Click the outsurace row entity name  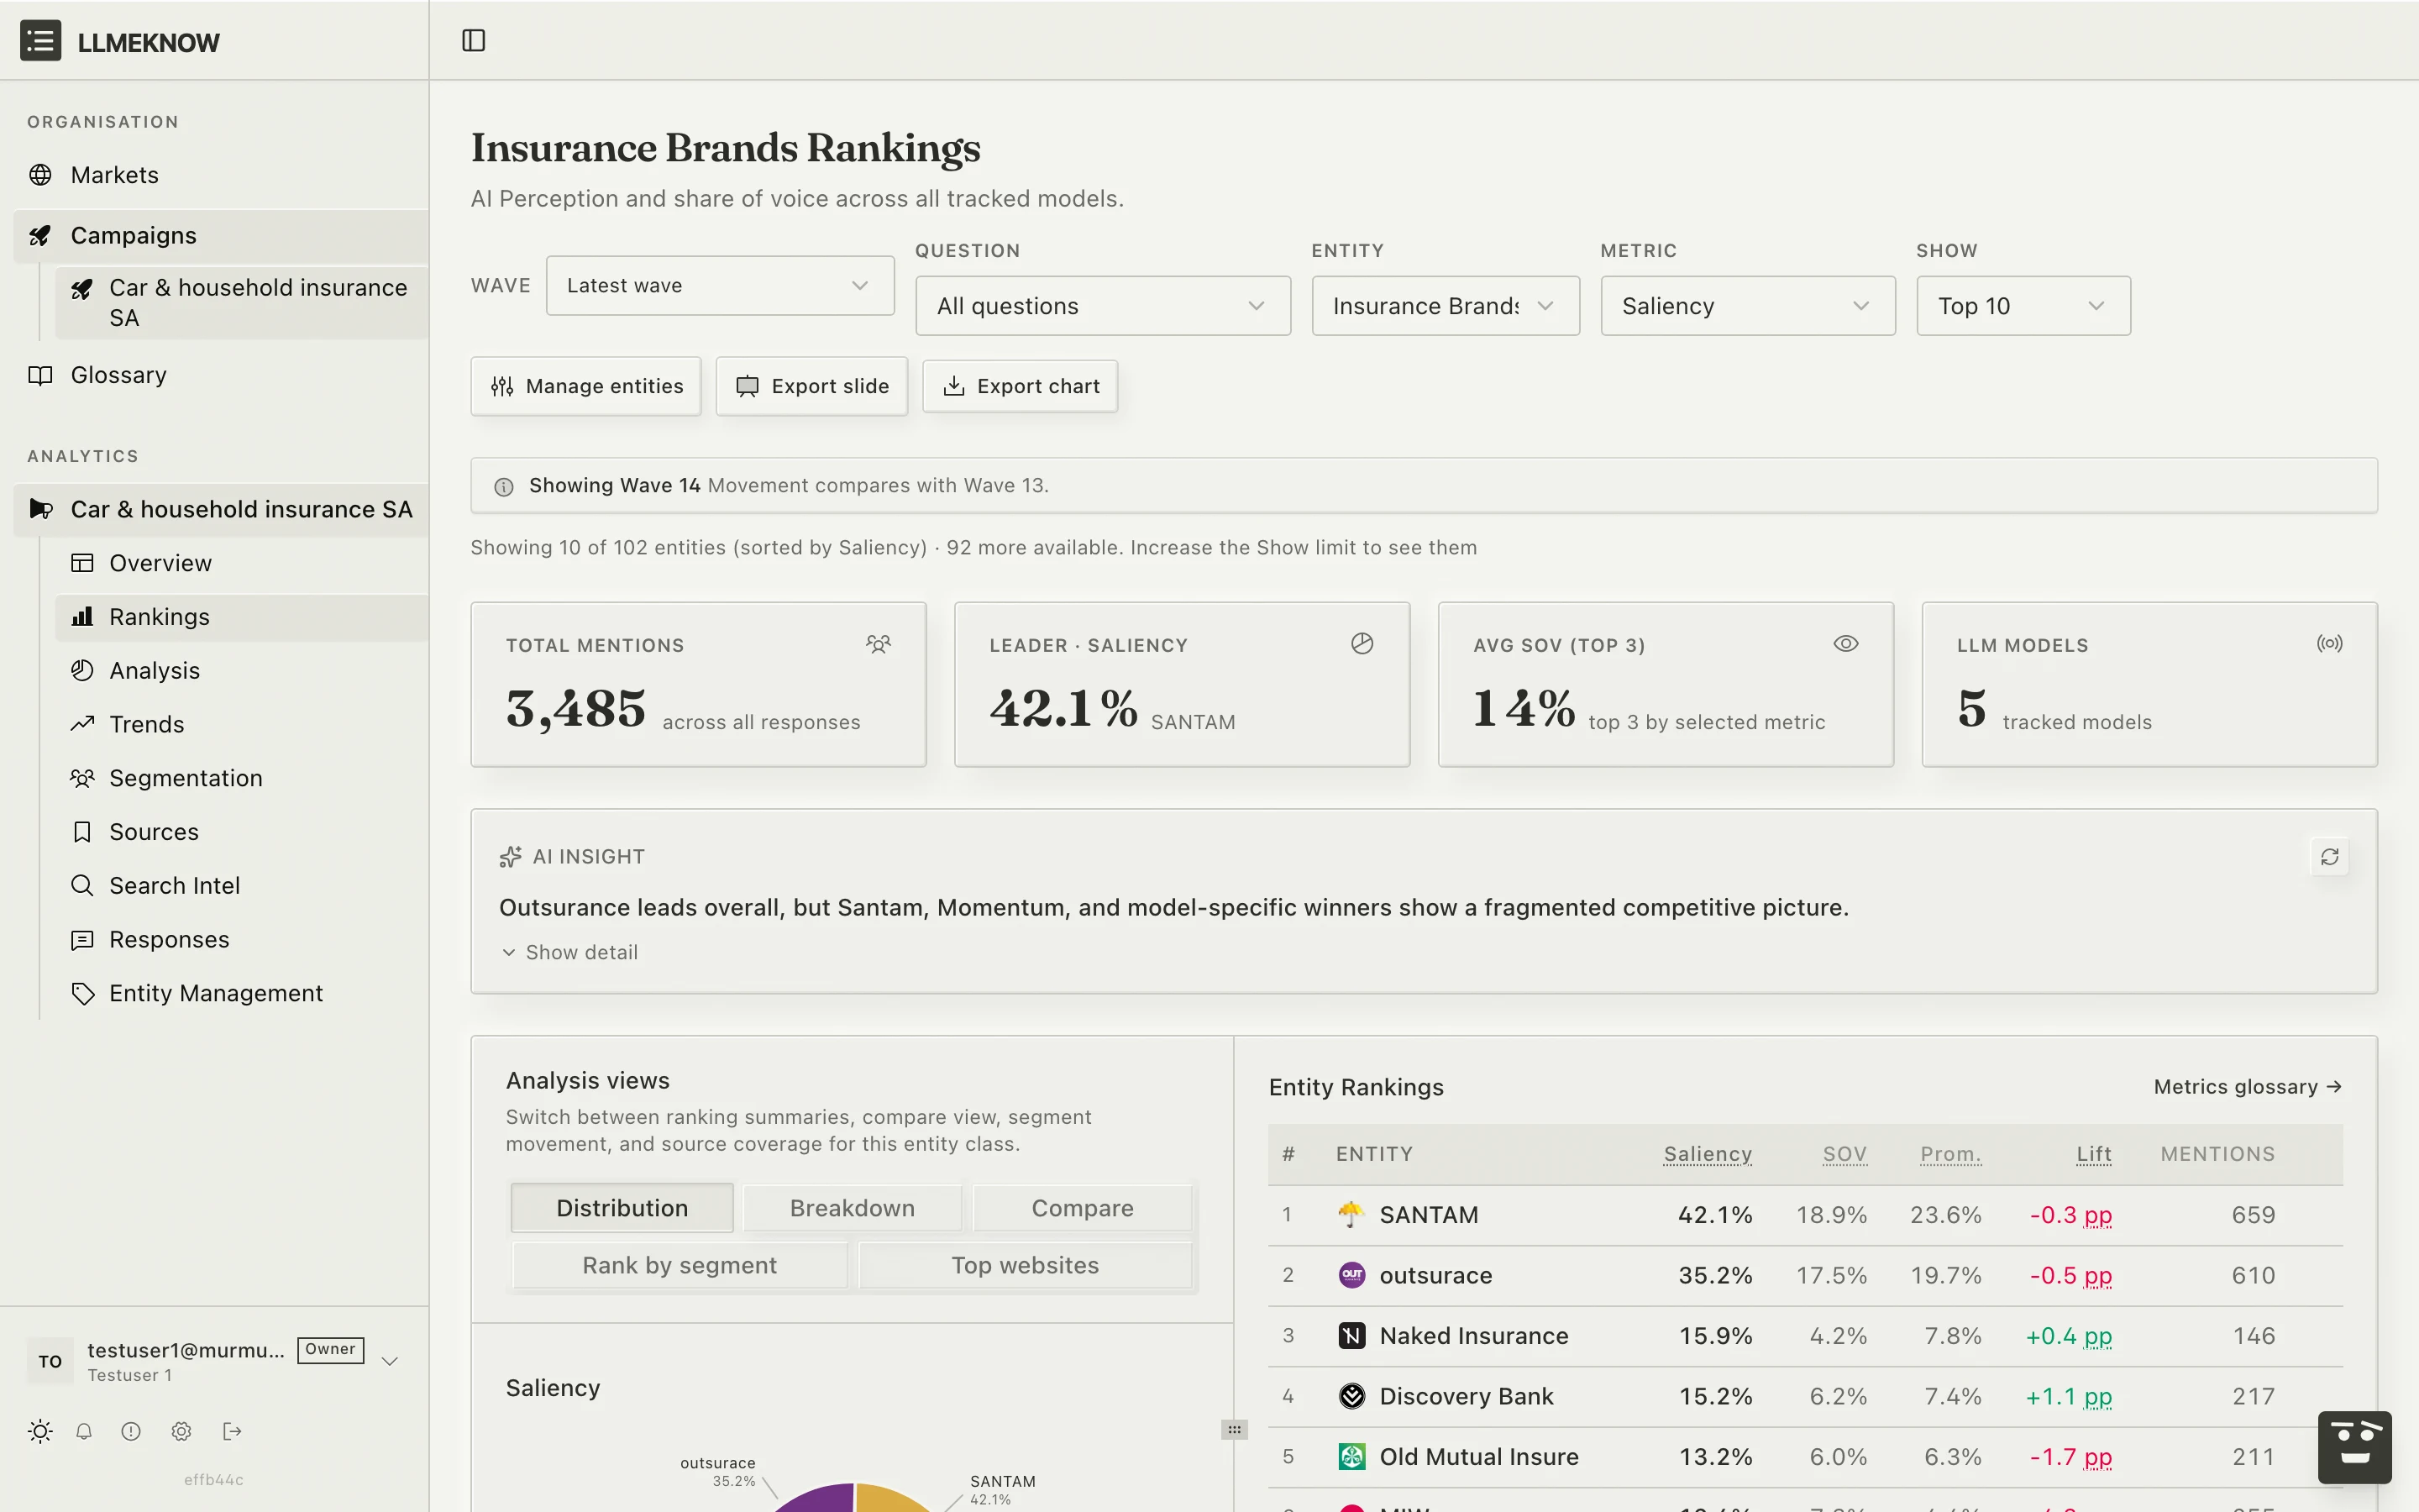(1435, 1275)
